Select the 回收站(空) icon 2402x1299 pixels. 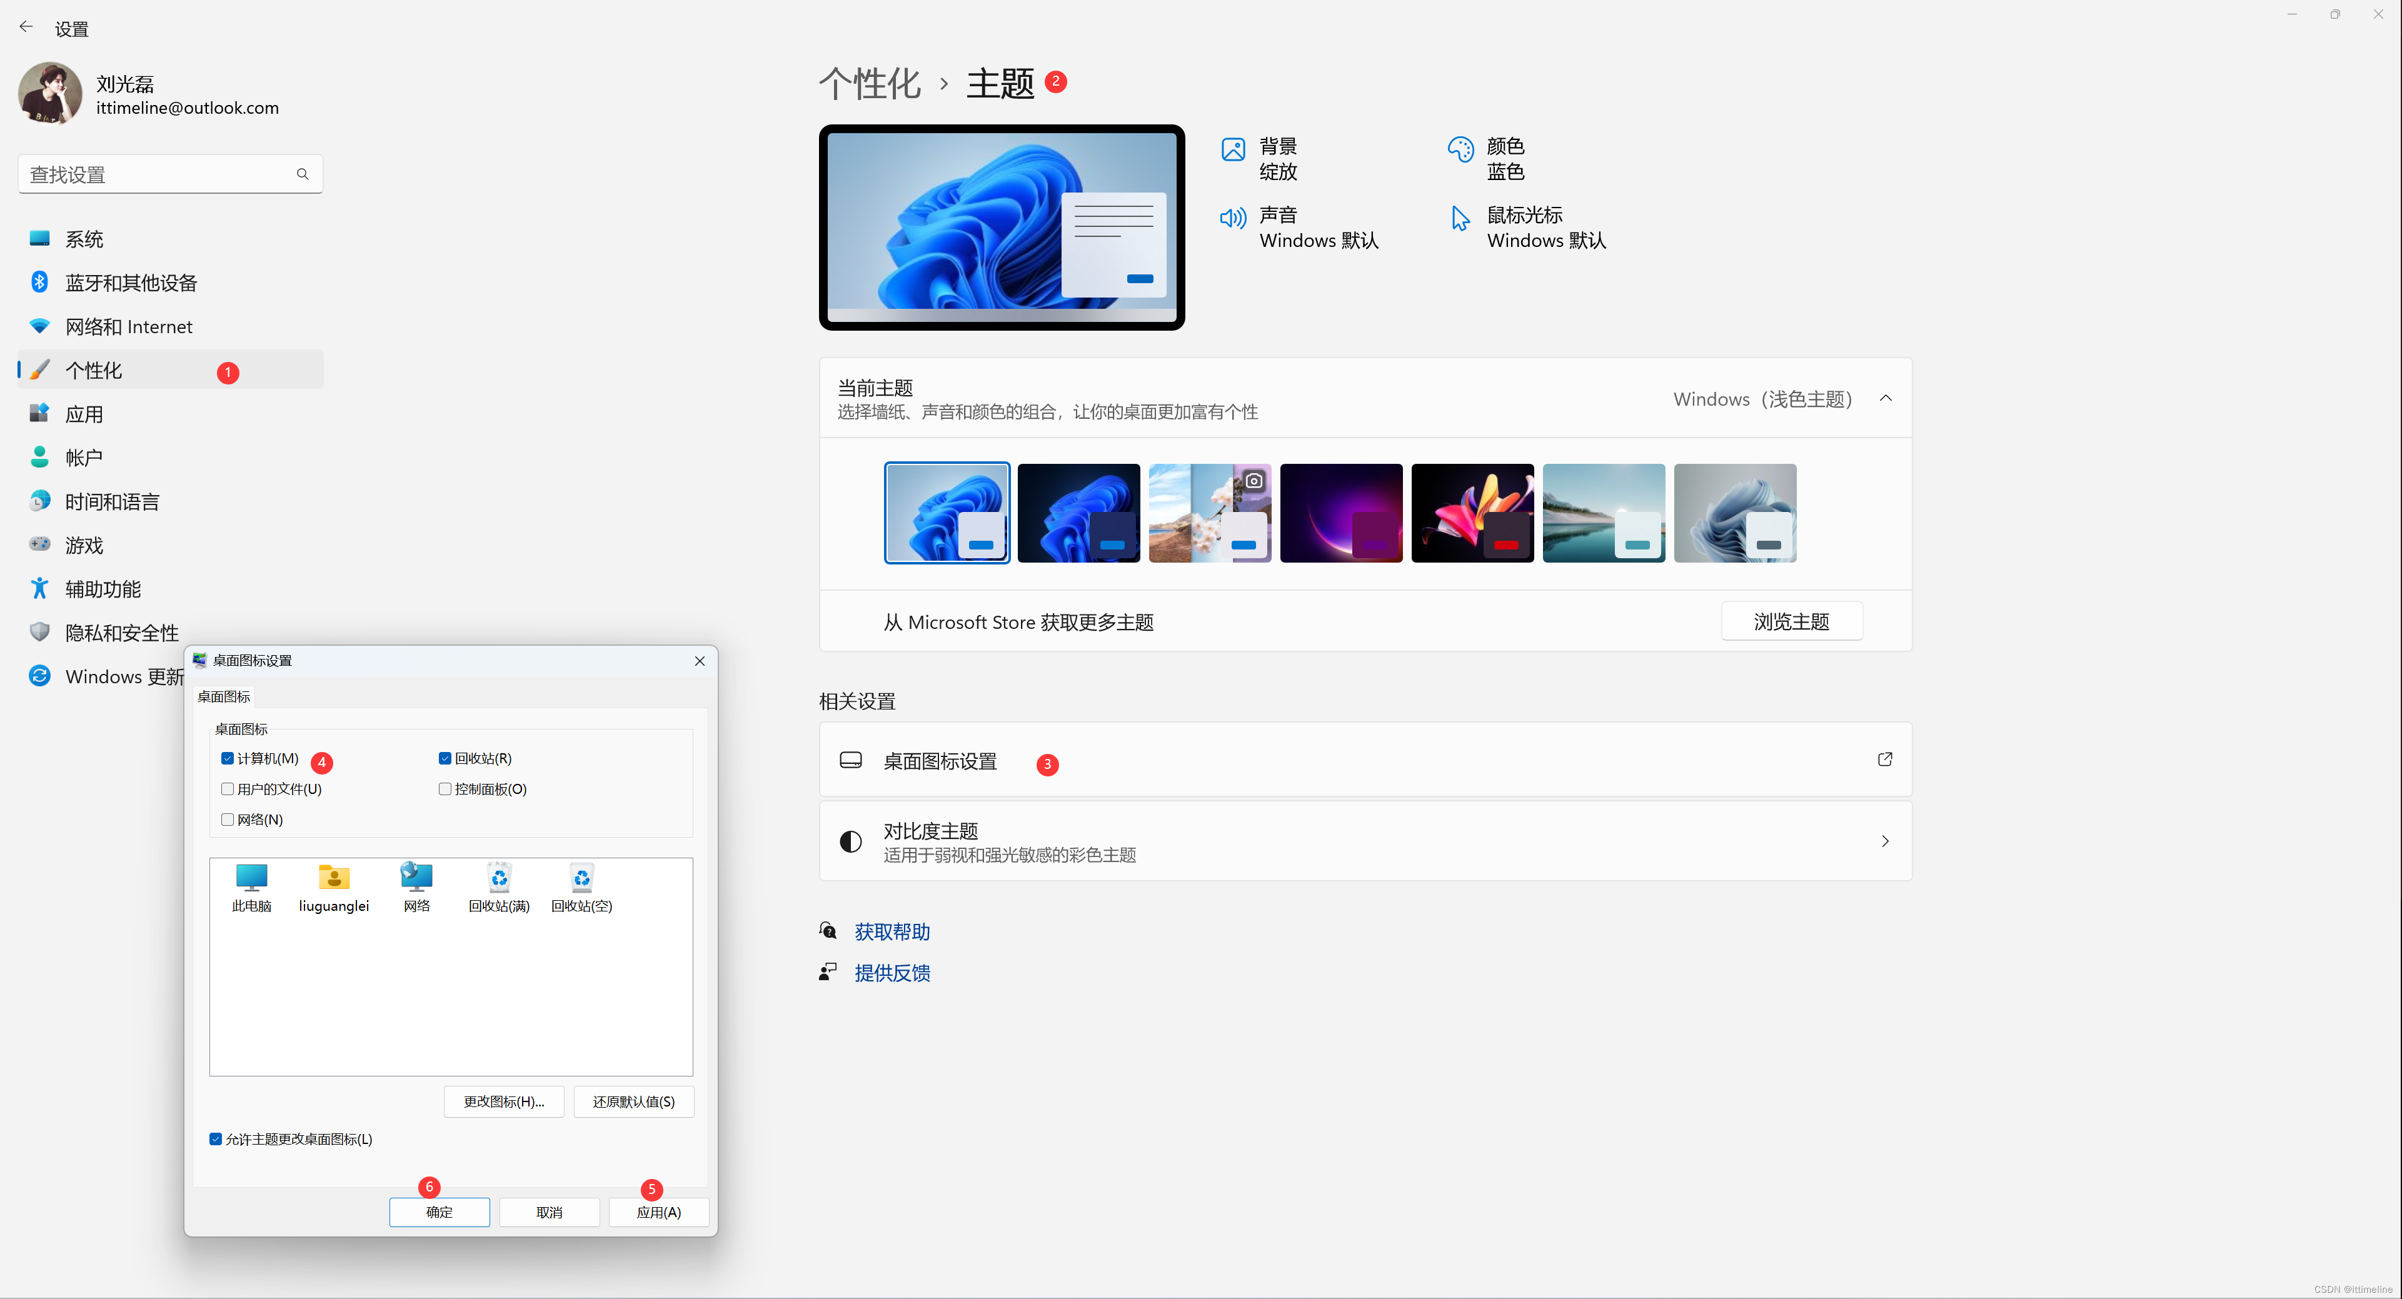[582, 888]
